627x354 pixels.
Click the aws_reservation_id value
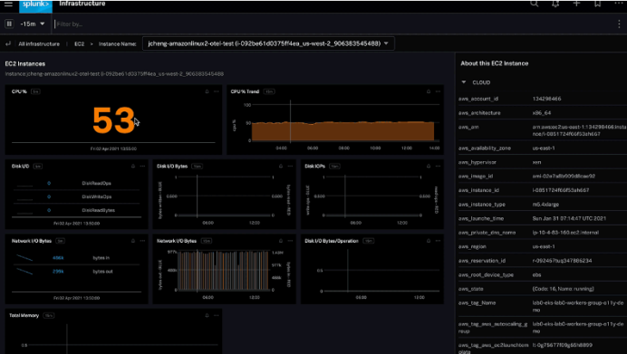tap(562, 261)
